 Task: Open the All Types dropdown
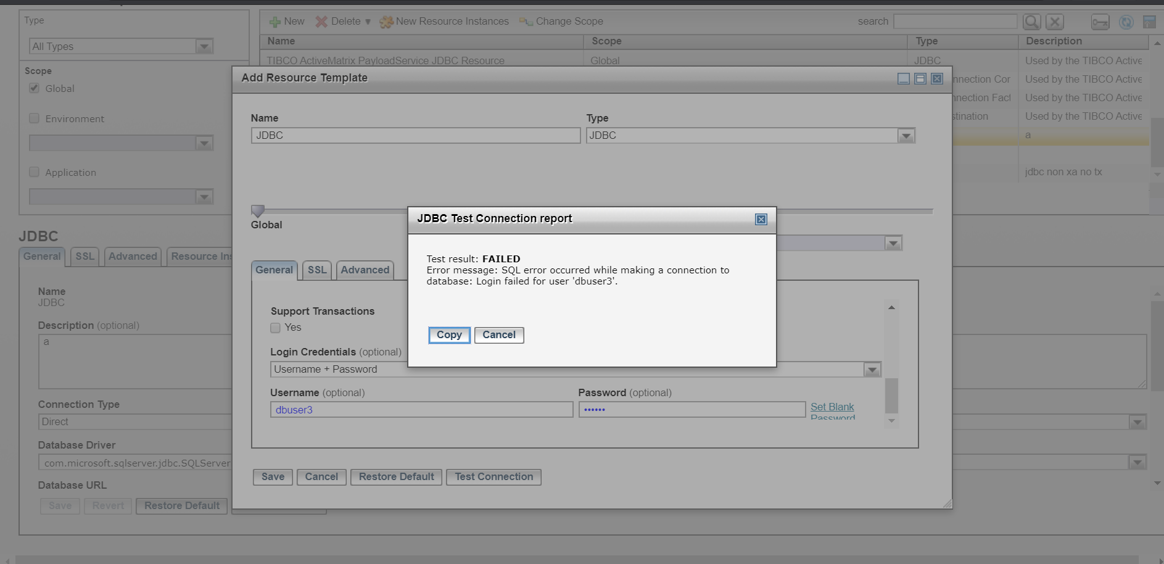(x=204, y=46)
